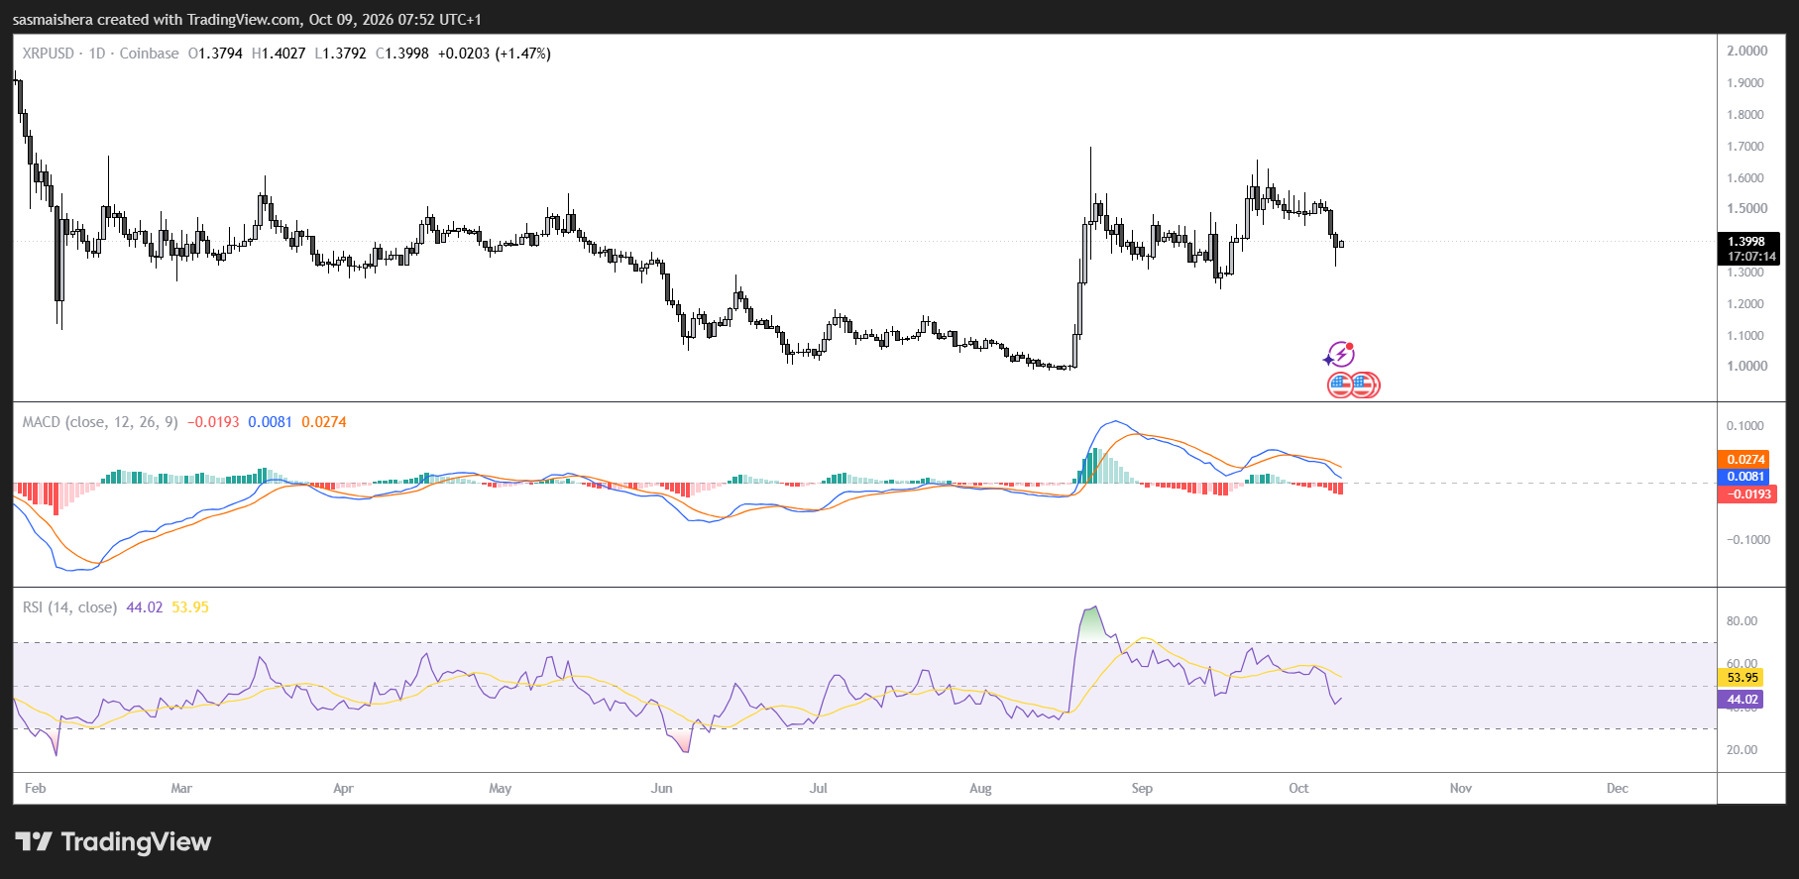This screenshot has width=1799, height=879.
Task: Click the MACD (close, 12, 26, 9) legend title
Action: point(100,422)
